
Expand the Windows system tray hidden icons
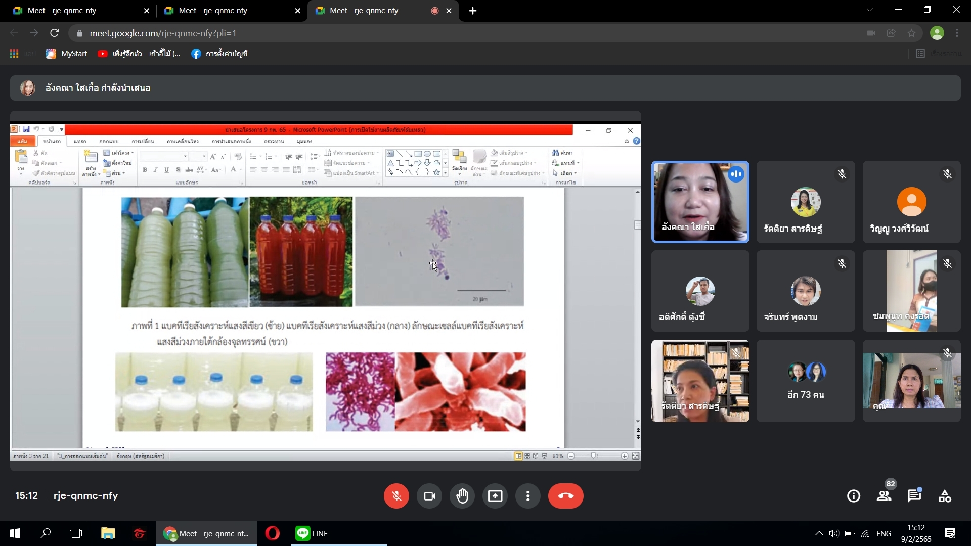point(818,533)
